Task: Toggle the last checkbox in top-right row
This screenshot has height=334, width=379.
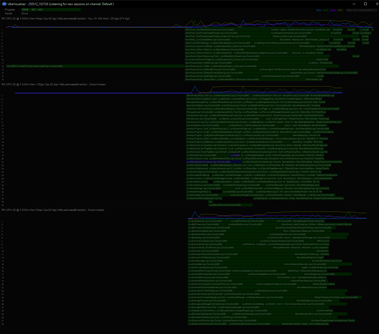Action: pyautogui.click(x=376, y=10)
